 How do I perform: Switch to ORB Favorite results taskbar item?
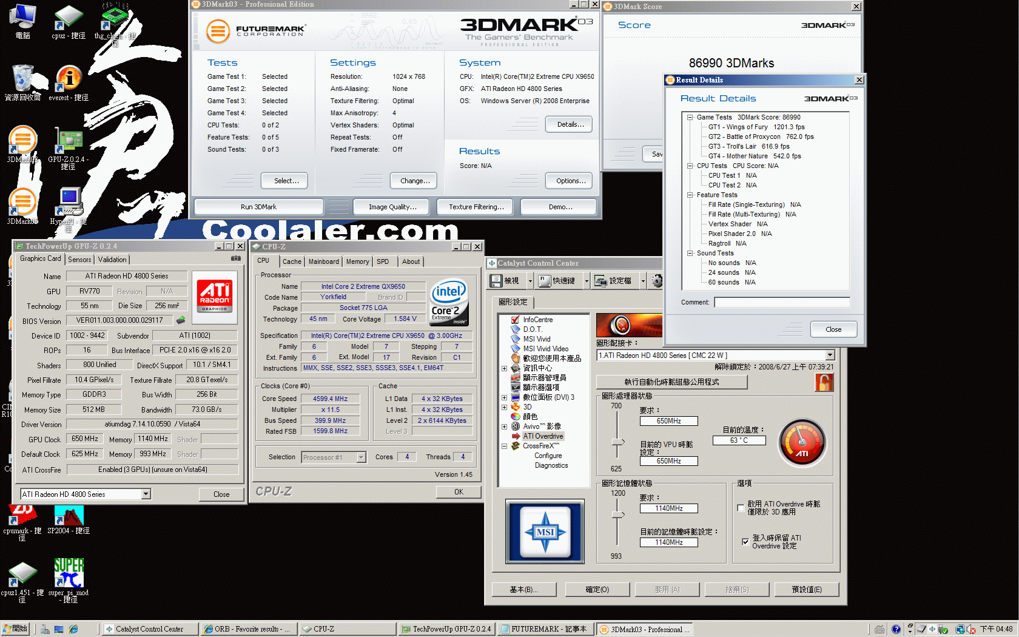pyautogui.click(x=249, y=629)
